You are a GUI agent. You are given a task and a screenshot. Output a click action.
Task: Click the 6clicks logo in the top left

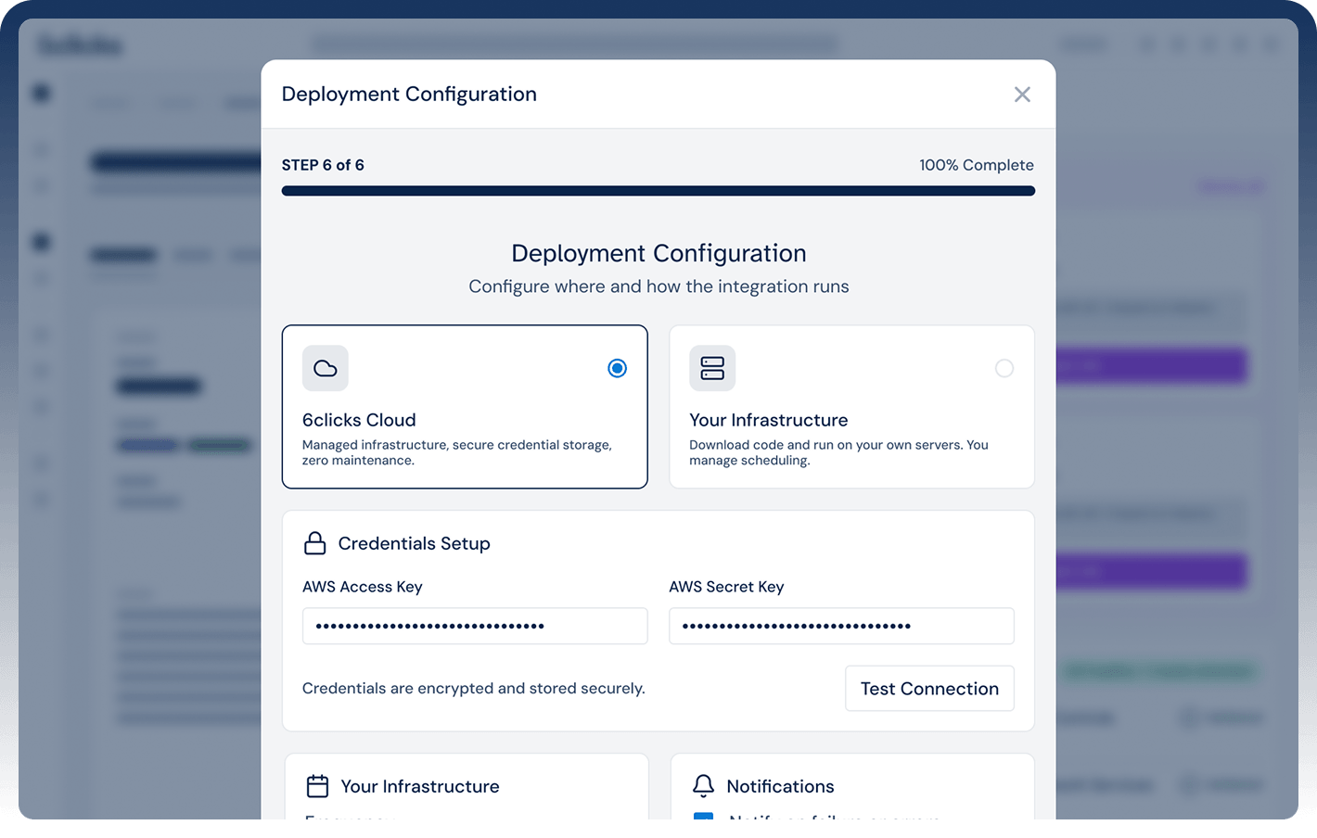(79, 44)
